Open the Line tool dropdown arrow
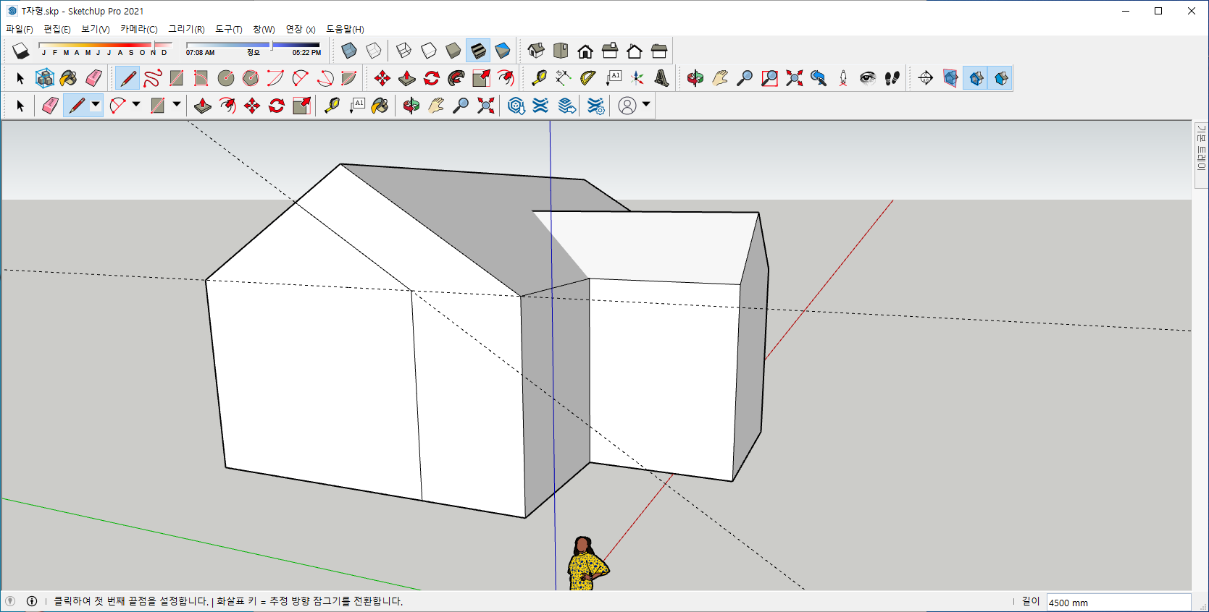Viewport: 1209px width, 612px height. click(96, 105)
